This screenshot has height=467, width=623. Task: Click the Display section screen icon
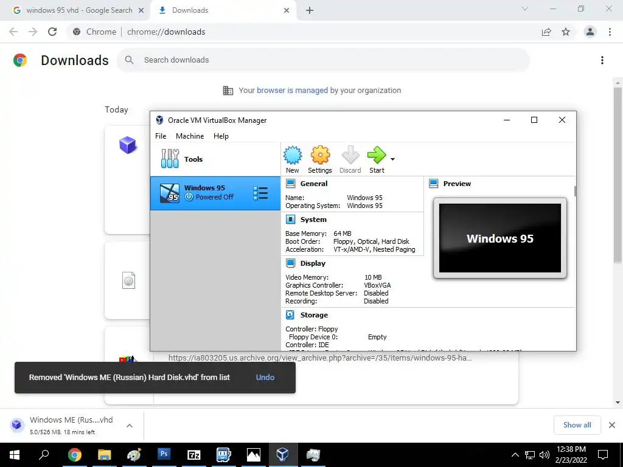tap(290, 263)
